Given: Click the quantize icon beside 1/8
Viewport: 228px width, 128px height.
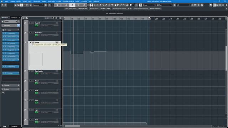Looking at the screenshot, I should pos(175,5).
